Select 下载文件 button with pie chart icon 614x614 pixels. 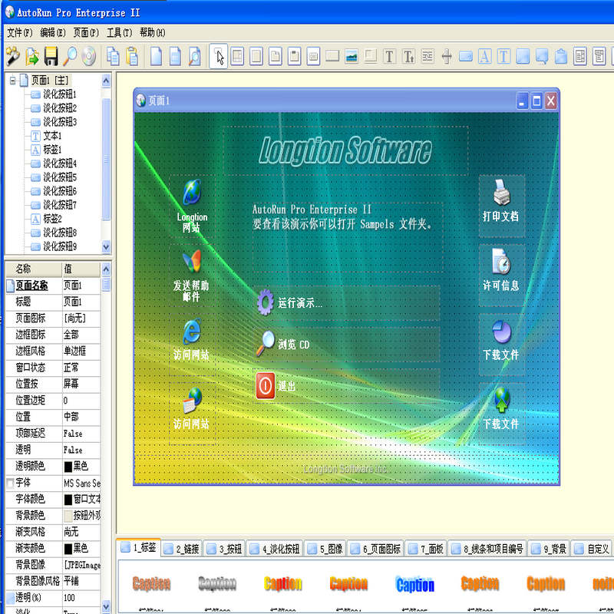pos(501,344)
